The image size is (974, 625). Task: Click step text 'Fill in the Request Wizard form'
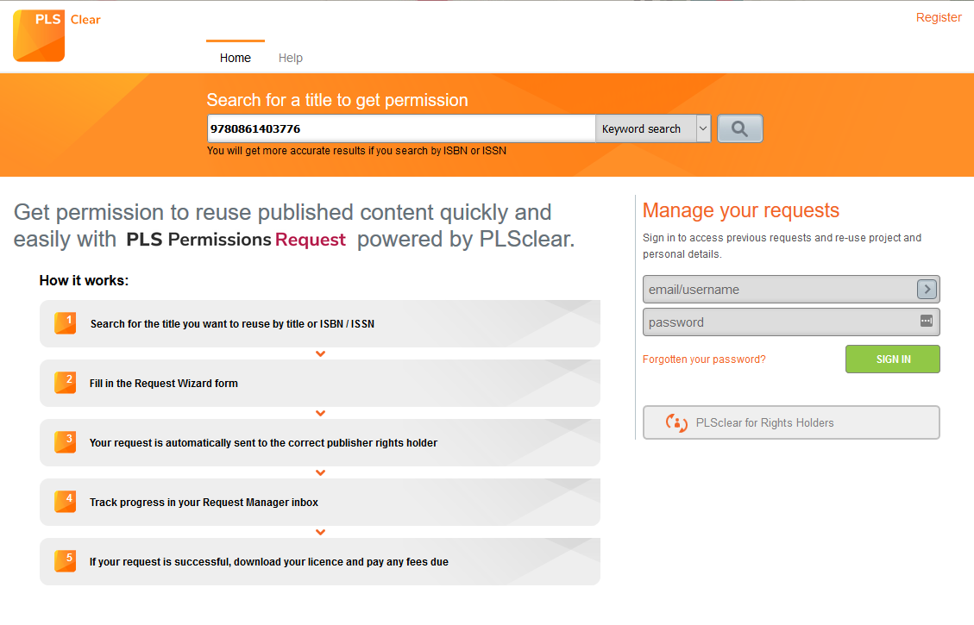(163, 384)
